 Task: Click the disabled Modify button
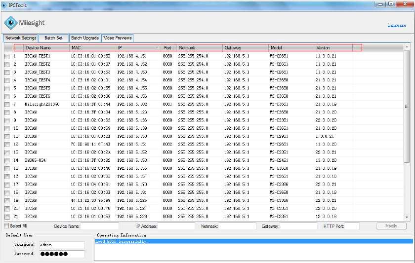pos(391,226)
